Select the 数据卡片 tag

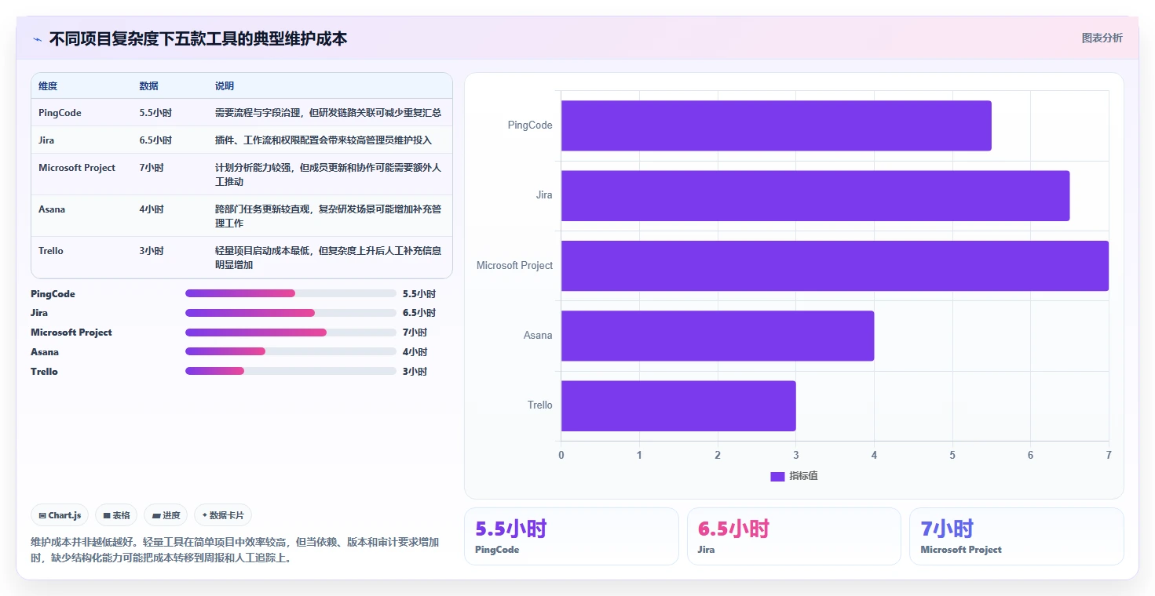[223, 515]
